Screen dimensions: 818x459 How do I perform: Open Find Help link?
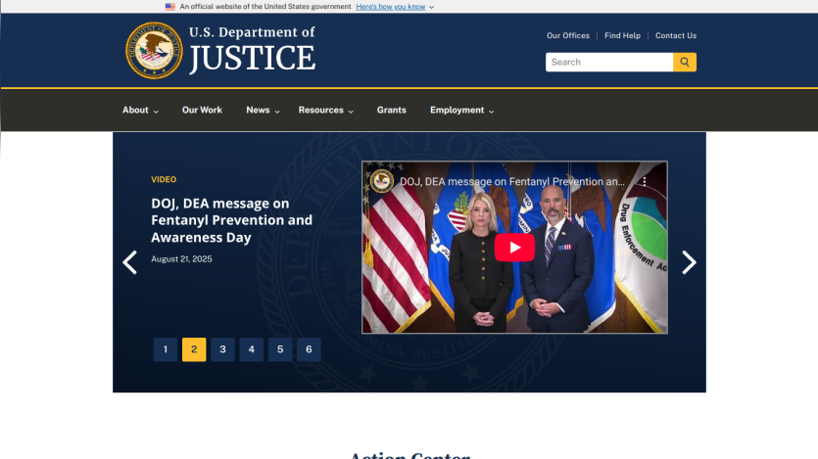point(622,35)
